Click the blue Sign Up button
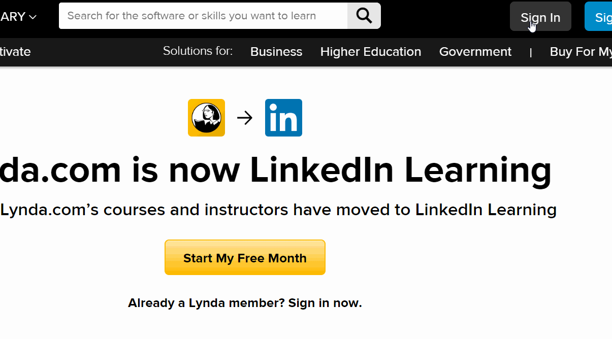 [600, 17]
